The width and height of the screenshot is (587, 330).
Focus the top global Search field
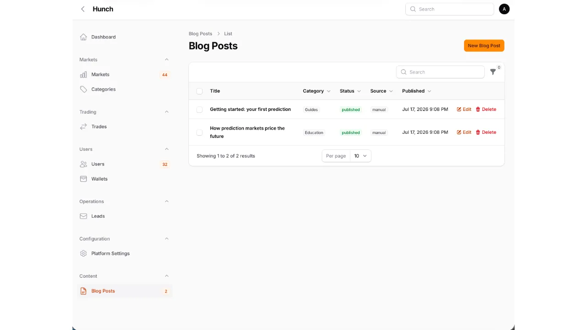pyautogui.click(x=449, y=9)
